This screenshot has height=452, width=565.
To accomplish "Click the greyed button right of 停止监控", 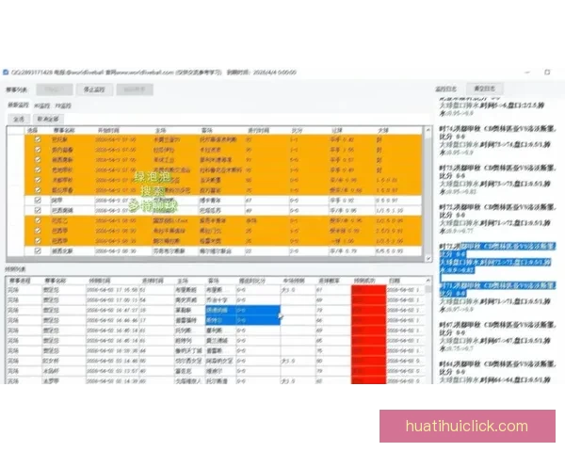I will coord(135,89).
